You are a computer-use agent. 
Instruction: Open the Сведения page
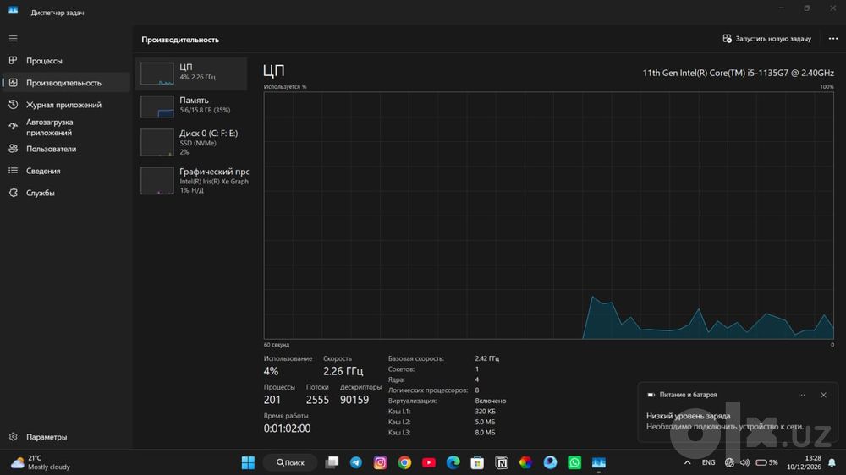coord(66,171)
